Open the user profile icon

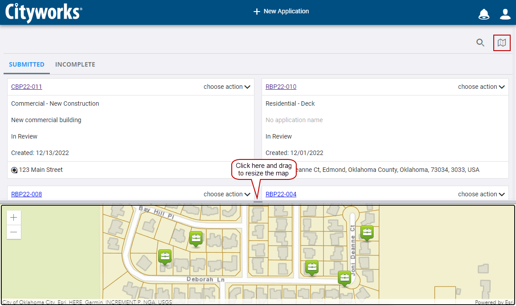505,14
